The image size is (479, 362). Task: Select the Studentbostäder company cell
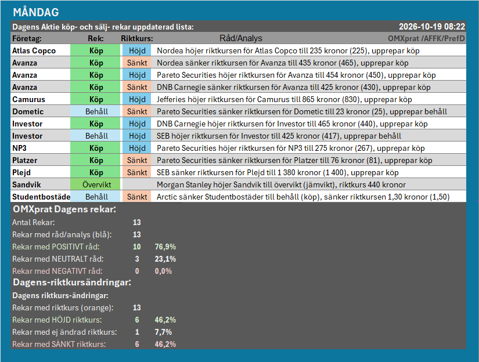point(40,197)
